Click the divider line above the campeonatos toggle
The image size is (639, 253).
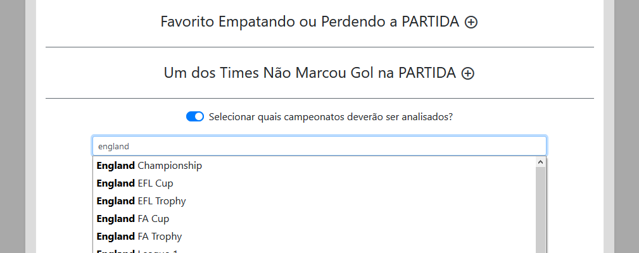pos(319,98)
